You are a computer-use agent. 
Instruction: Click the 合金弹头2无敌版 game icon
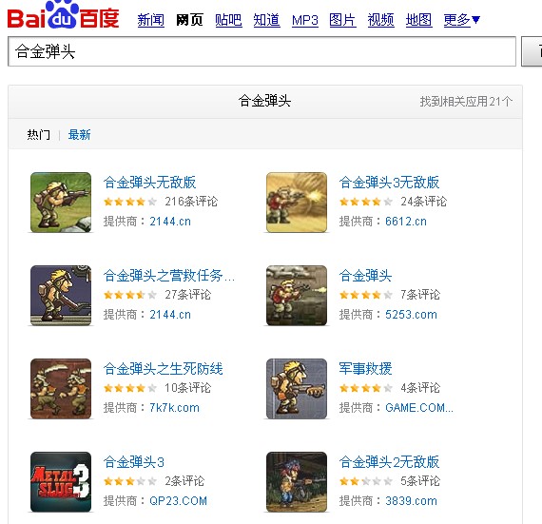pyautogui.click(x=297, y=482)
